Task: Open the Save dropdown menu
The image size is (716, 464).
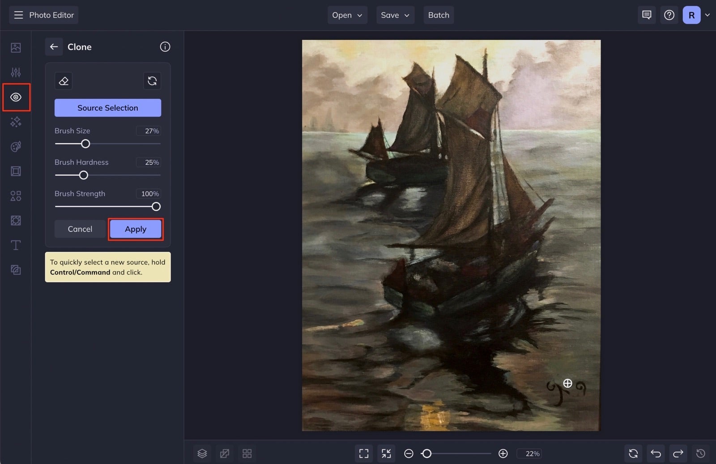Action: [x=394, y=15]
